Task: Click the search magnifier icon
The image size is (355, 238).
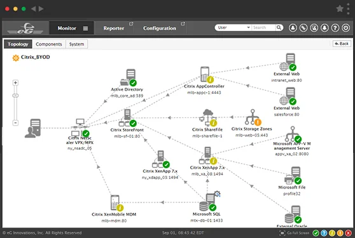Action: tap(279, 27)
